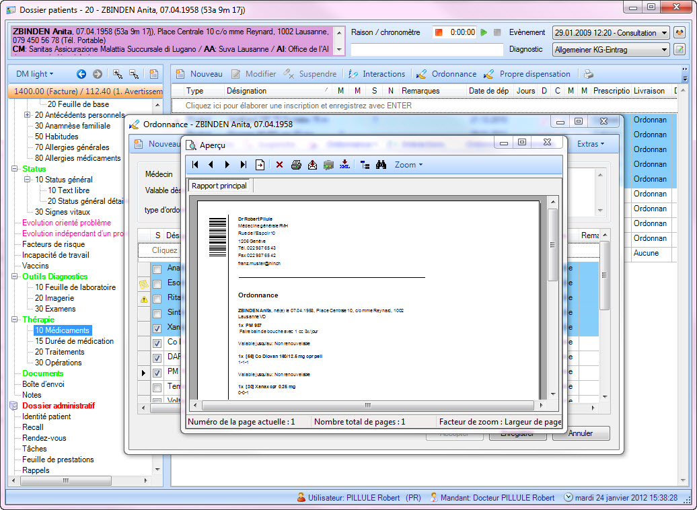697x510 pixels.
Task: Open the Diagnostic combo box
Action: click(611, 49)
